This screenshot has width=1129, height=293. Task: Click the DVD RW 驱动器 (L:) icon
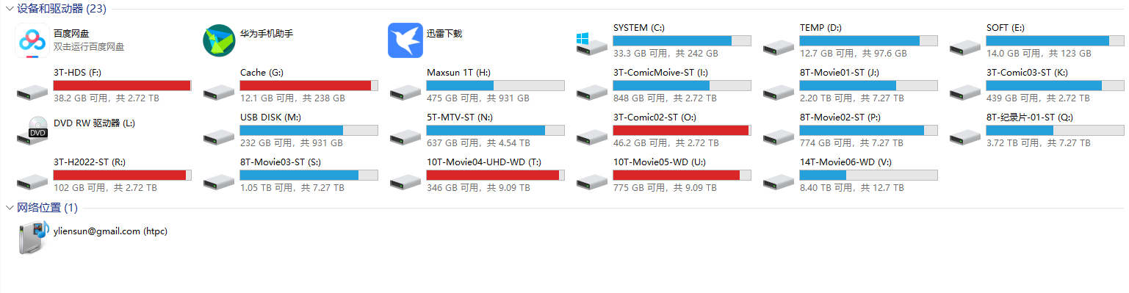point(32,129)
